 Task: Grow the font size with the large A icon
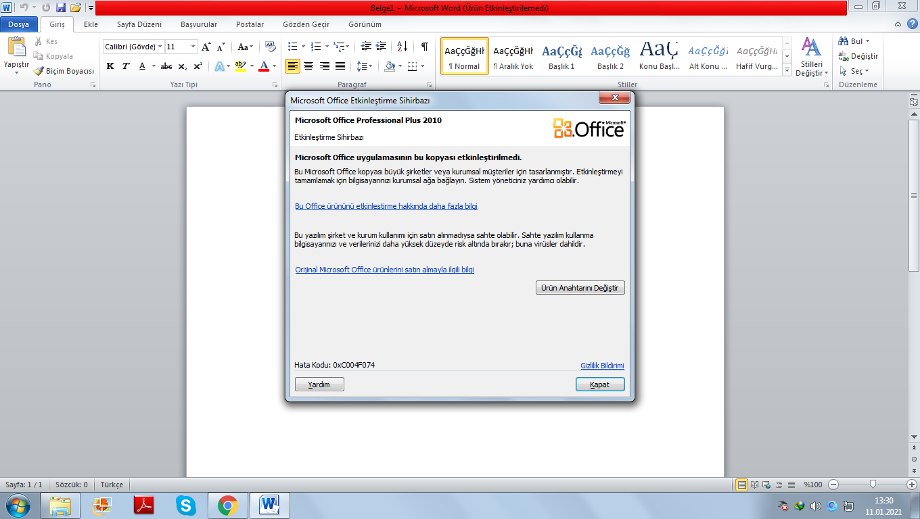206,47
